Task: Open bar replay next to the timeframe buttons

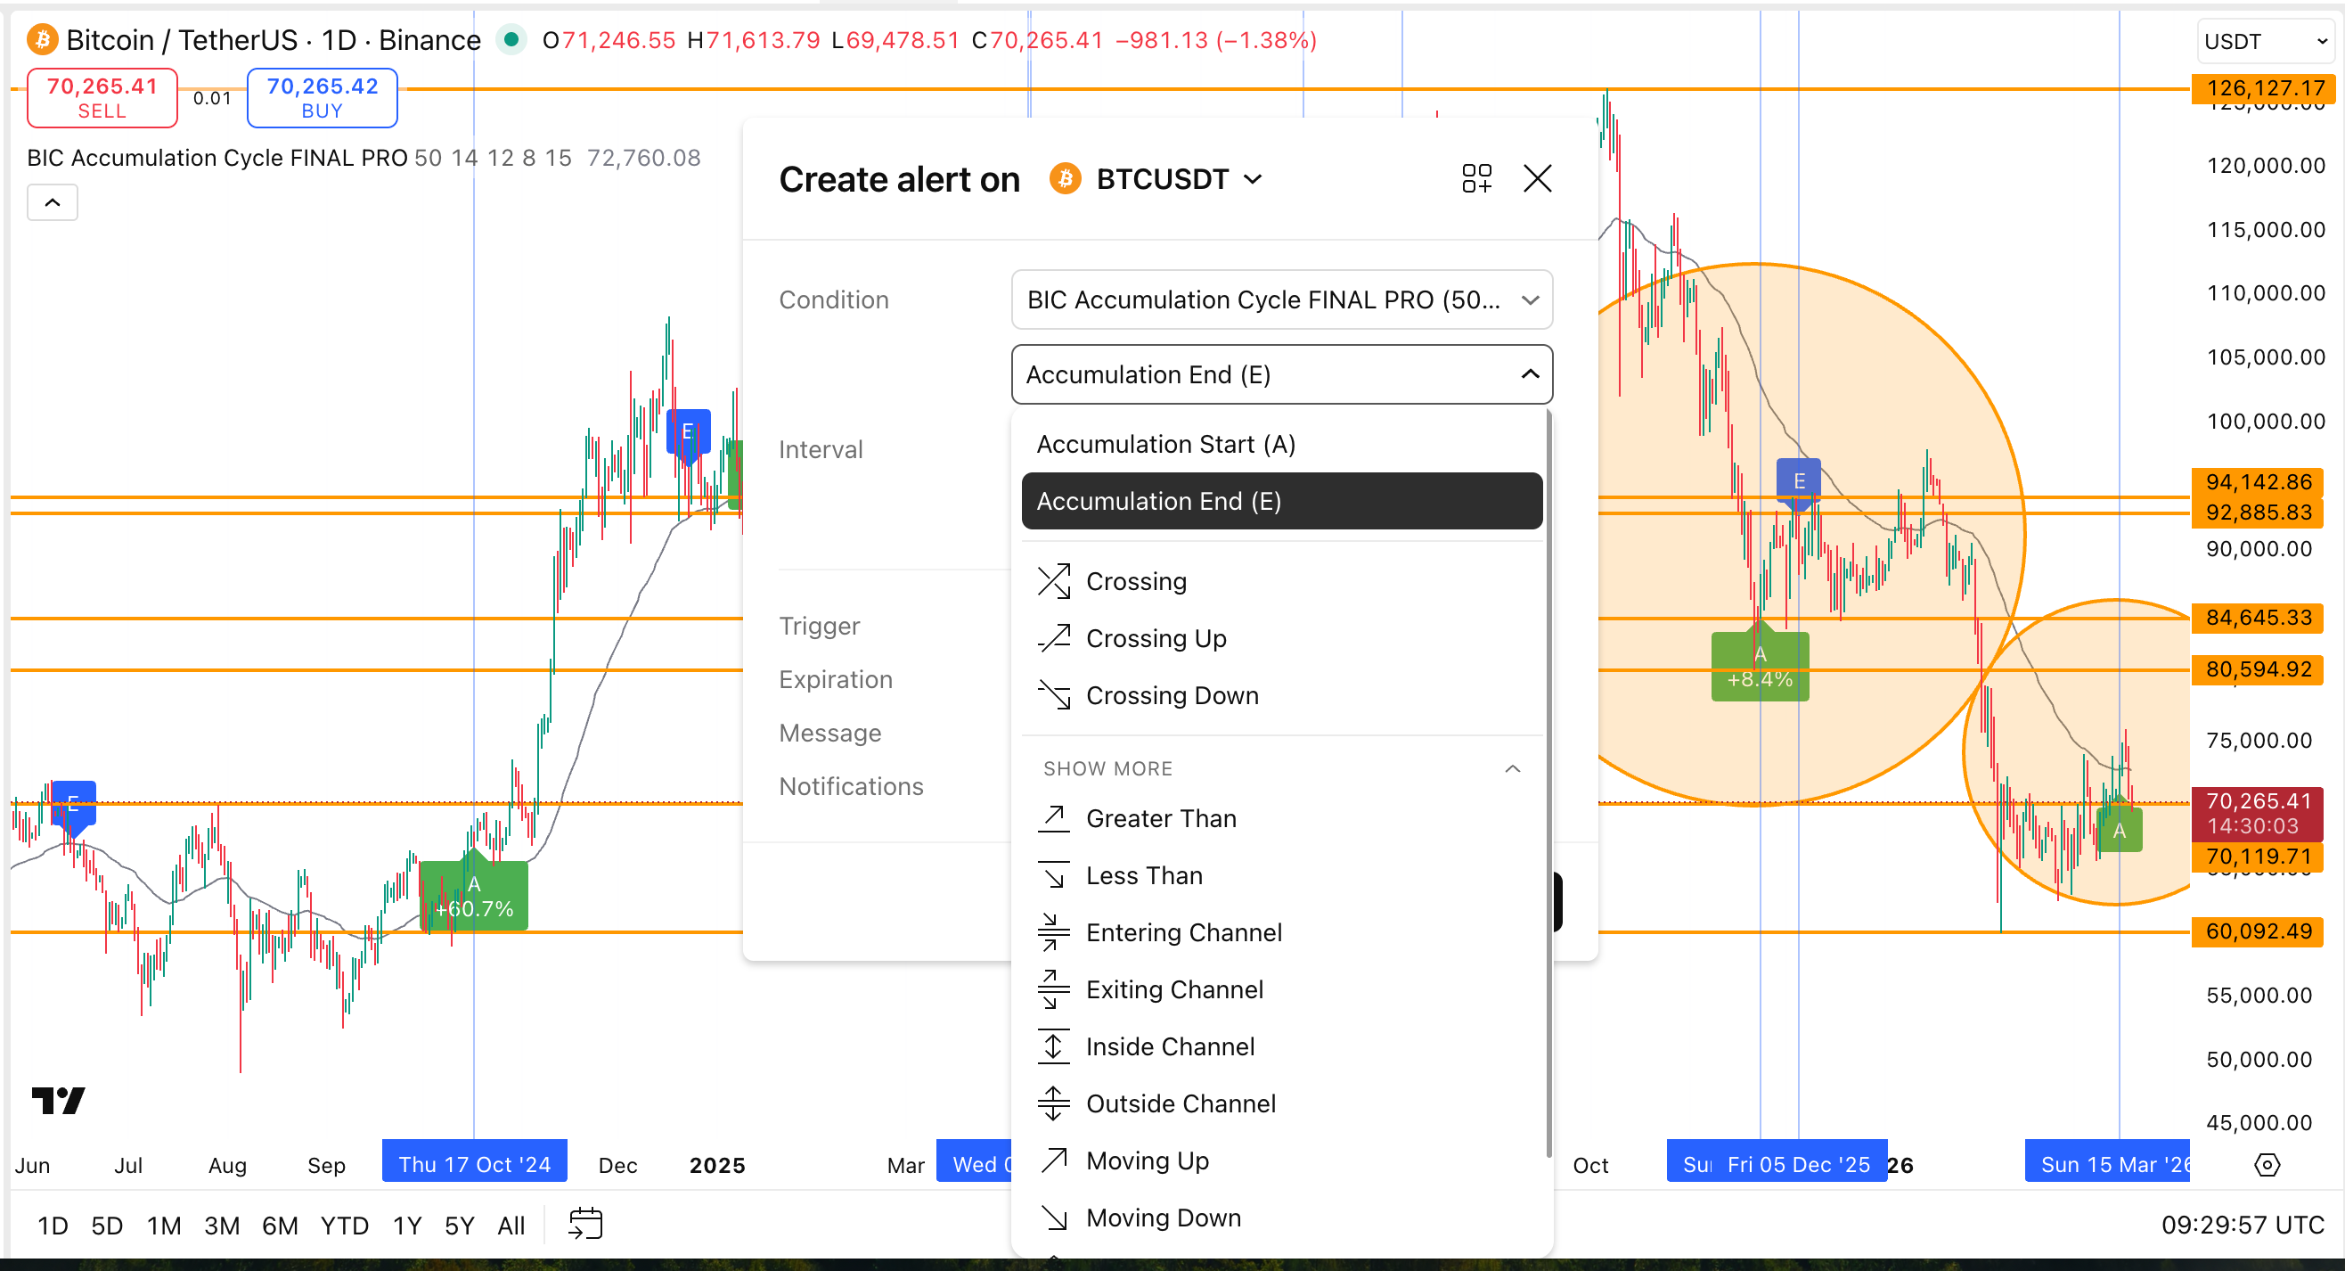Action: [x=586, y=1225]
